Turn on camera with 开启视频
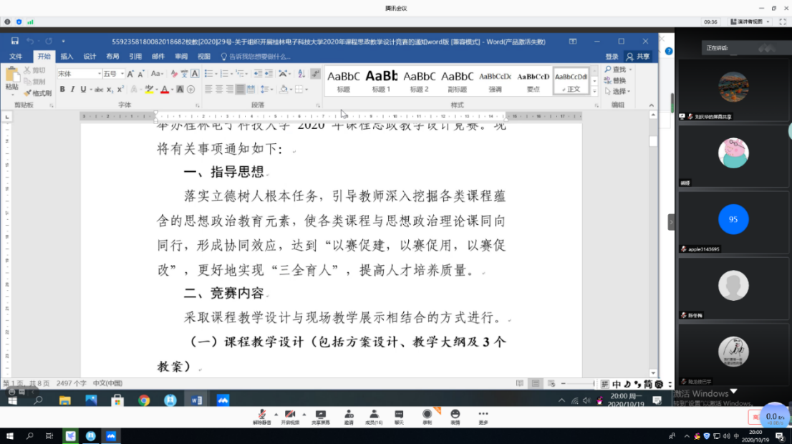Screen dimensions: 792x444 point(290,415)
